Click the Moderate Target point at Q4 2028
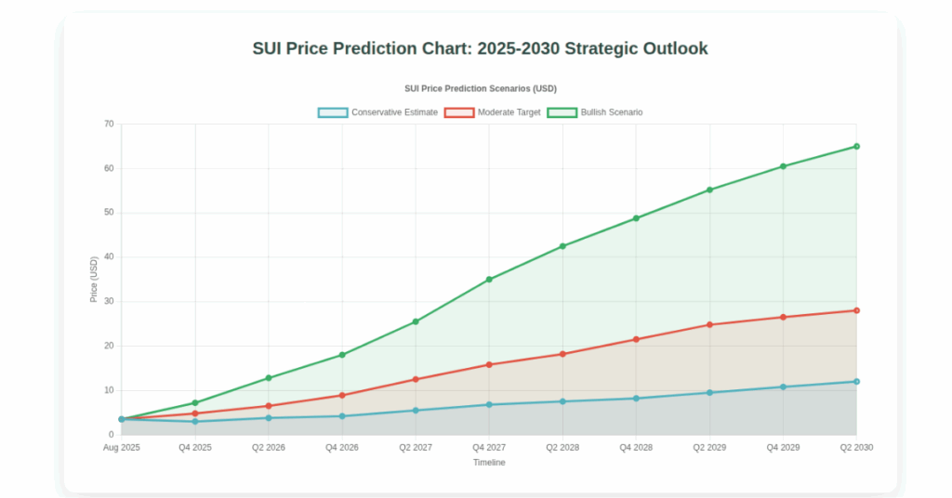This screenshot has width=952, height=498. point(636,339)
